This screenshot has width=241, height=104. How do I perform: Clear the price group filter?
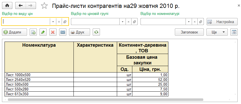tap(128, 22)
